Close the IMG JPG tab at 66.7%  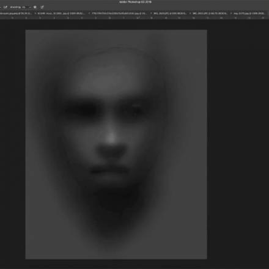190,13
